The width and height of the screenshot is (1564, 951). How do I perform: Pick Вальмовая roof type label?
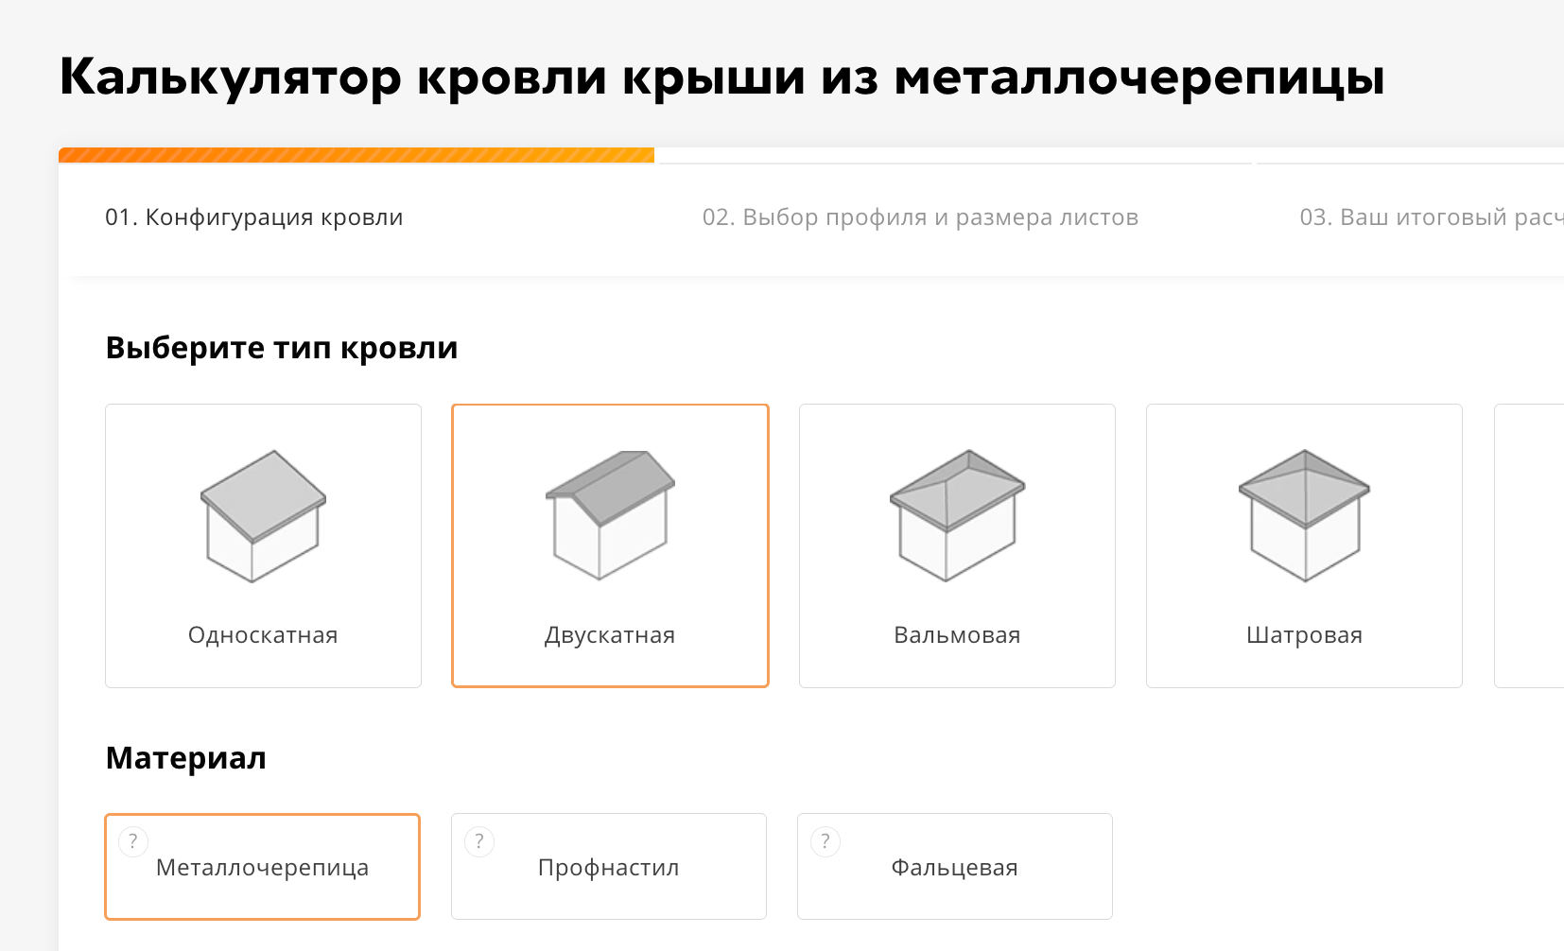pos(957,635)
